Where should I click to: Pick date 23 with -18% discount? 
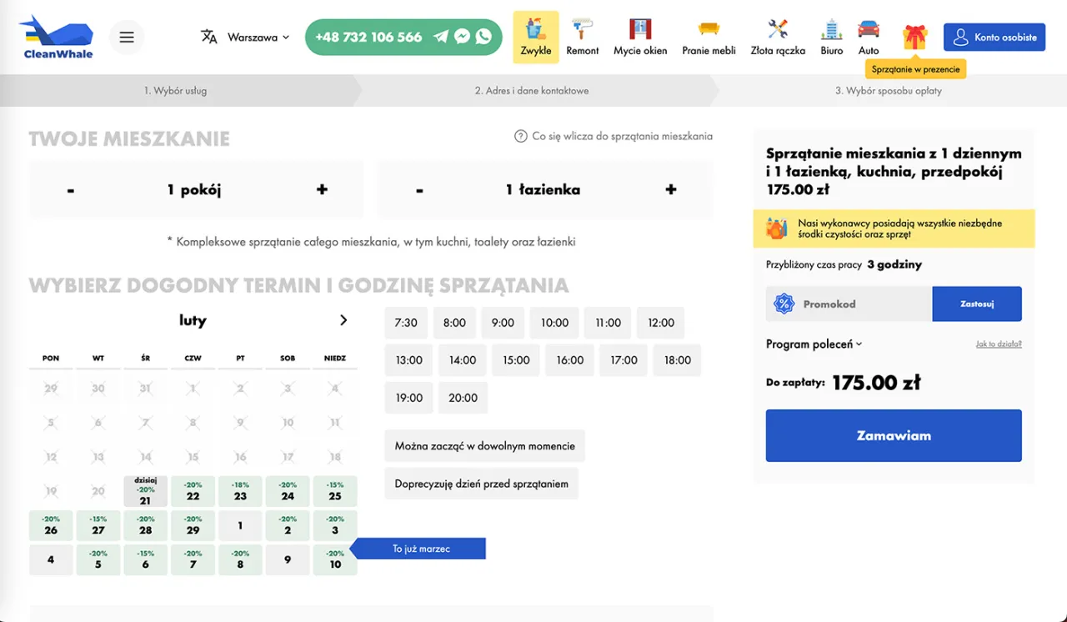coord(240,491)
